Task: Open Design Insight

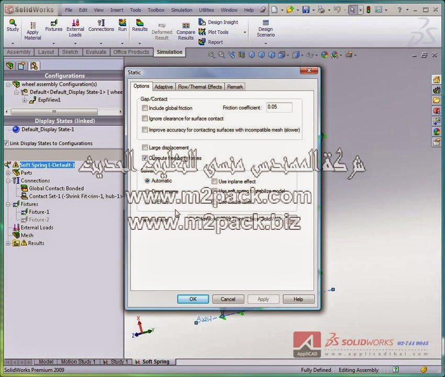Action: (x=218, y=22)
